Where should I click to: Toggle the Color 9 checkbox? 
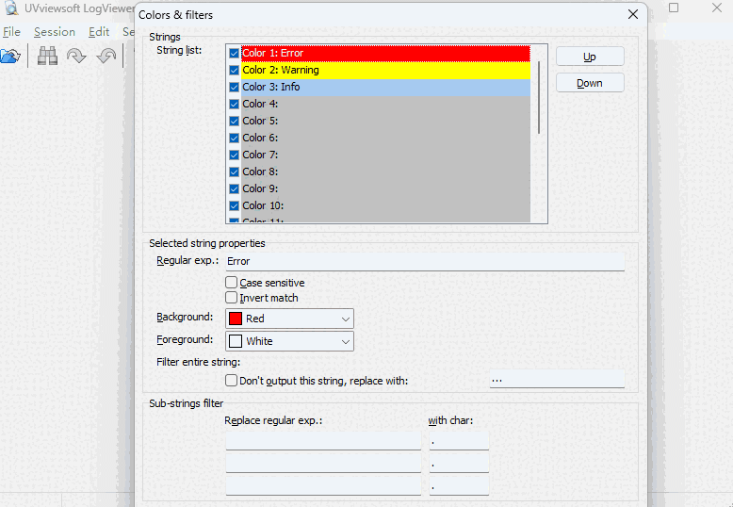(235, 189)
